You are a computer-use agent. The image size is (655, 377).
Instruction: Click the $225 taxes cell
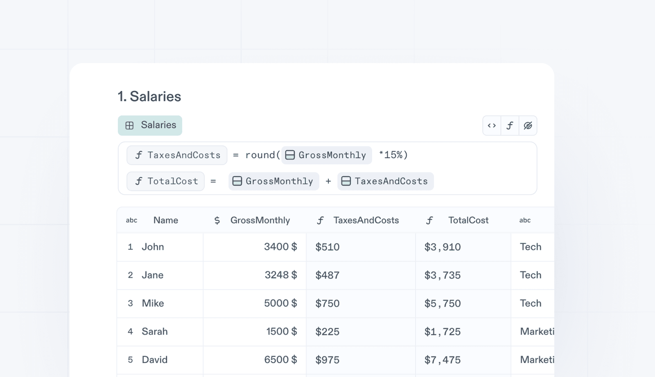pyautogui.click(x=361, y=332)
